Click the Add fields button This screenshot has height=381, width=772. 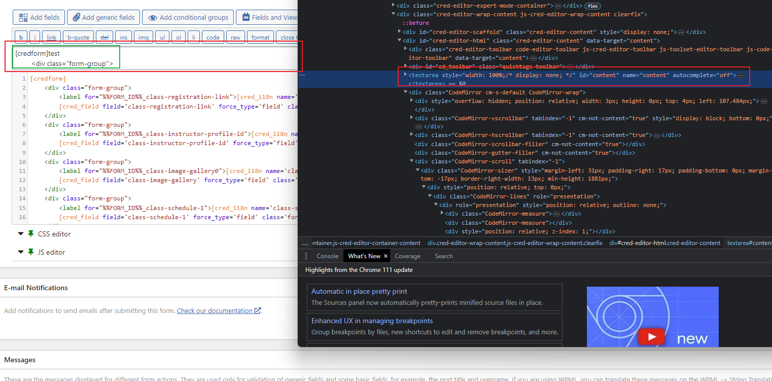coord(39,17)
